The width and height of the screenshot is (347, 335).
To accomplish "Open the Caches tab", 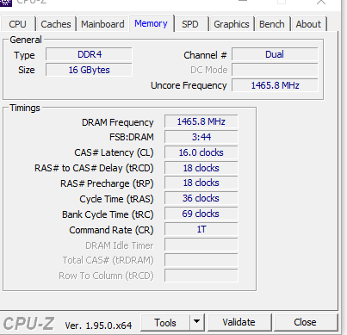I will [56, 24].
